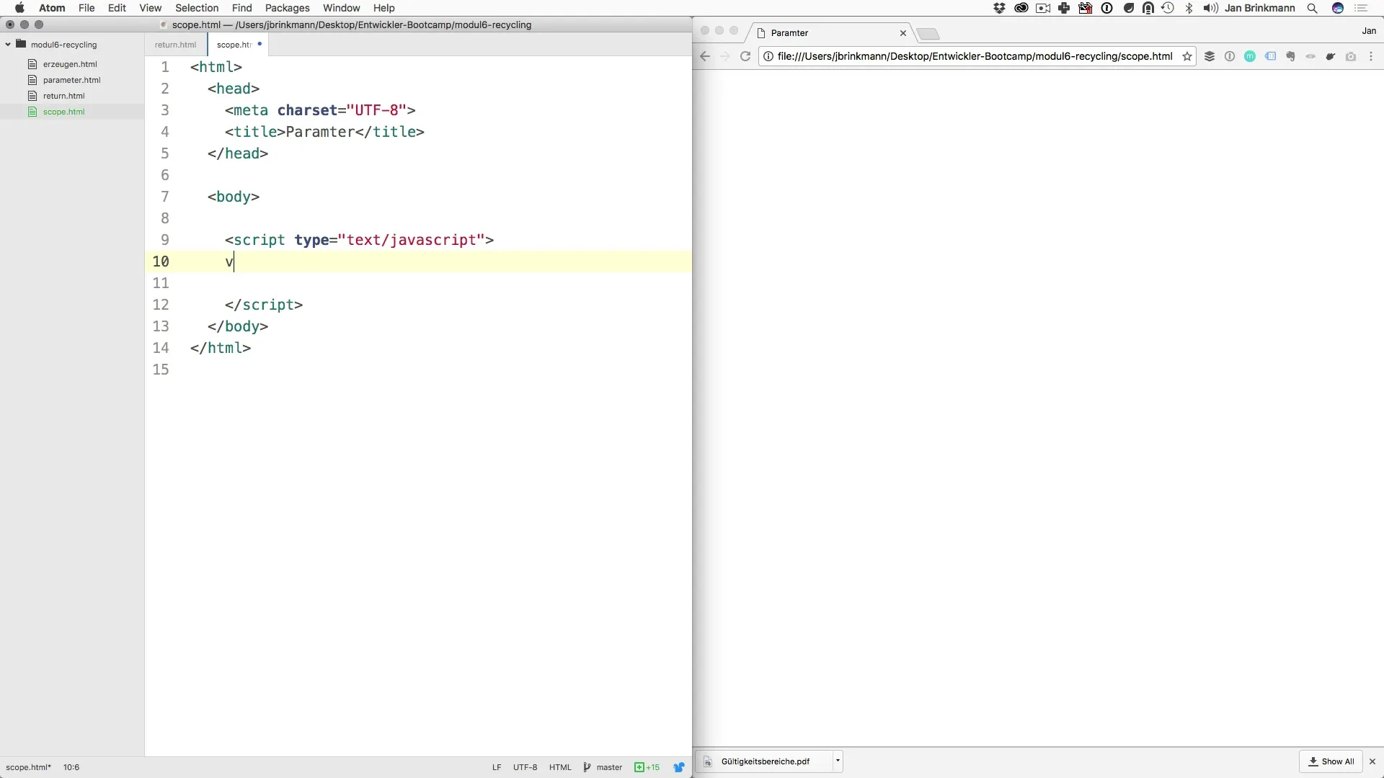Open Siri from the menu bar

click(x=1338, y=8)
